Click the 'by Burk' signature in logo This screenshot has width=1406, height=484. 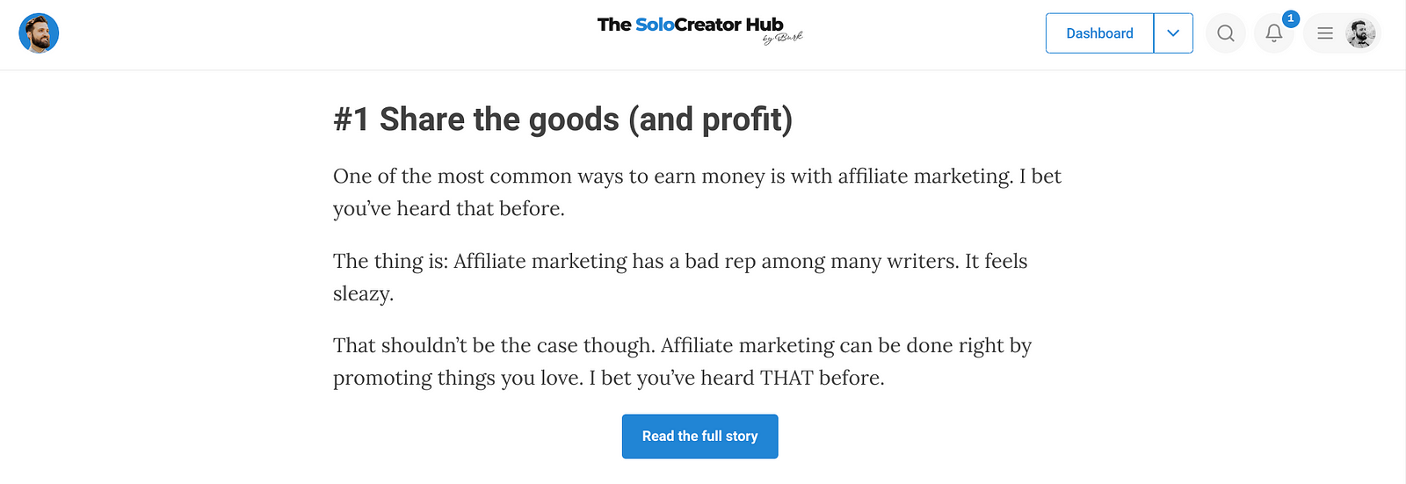(782, 38)
